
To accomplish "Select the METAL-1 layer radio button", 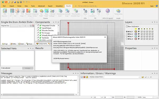I will pos(127,32).
